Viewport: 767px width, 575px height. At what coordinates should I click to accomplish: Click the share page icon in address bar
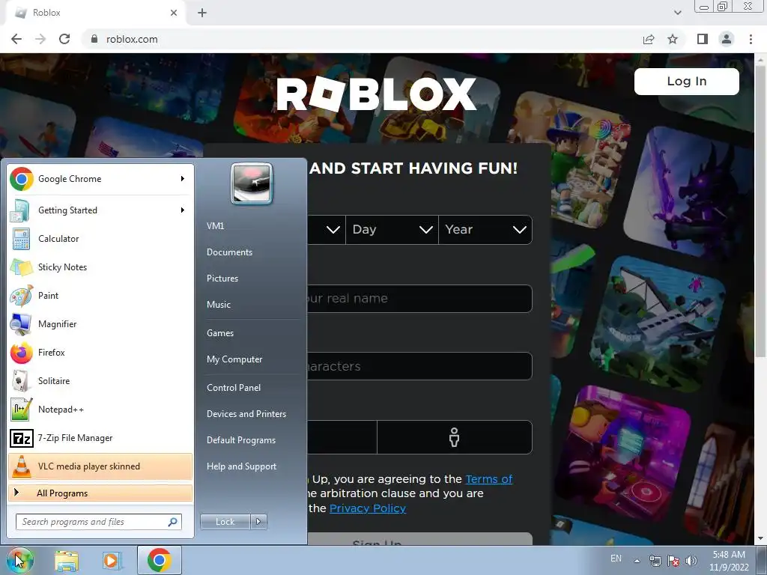649,39
